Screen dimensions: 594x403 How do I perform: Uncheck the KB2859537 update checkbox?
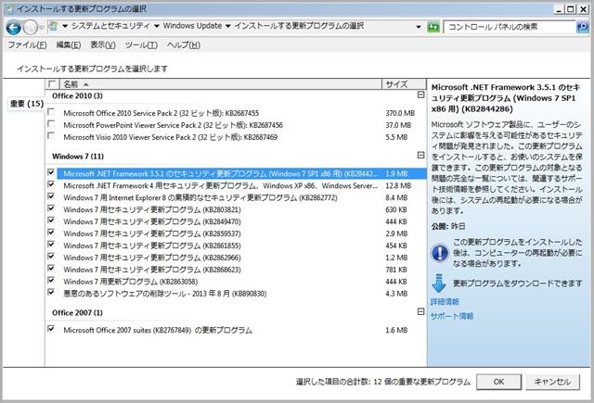tap(51, 233)
